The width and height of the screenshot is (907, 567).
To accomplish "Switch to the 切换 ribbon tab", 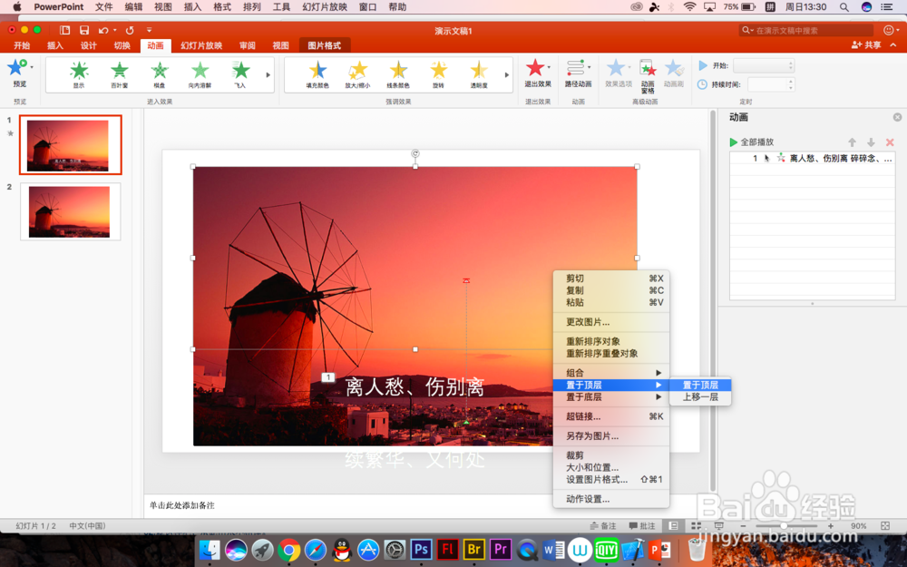I will pyautogui.click(x=122, y=45).
